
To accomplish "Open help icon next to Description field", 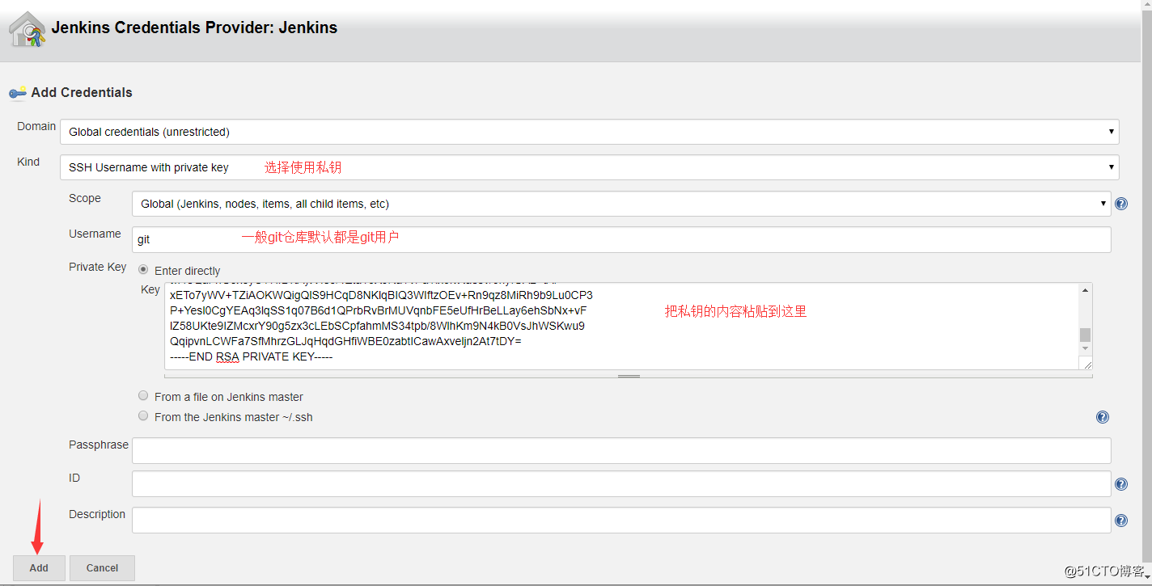I will pyautogui.click(x=1121, y=521).
